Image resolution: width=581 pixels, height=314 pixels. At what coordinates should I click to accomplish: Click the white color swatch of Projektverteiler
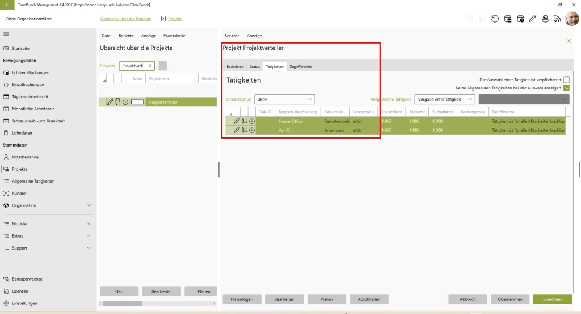tap(137, 102)
